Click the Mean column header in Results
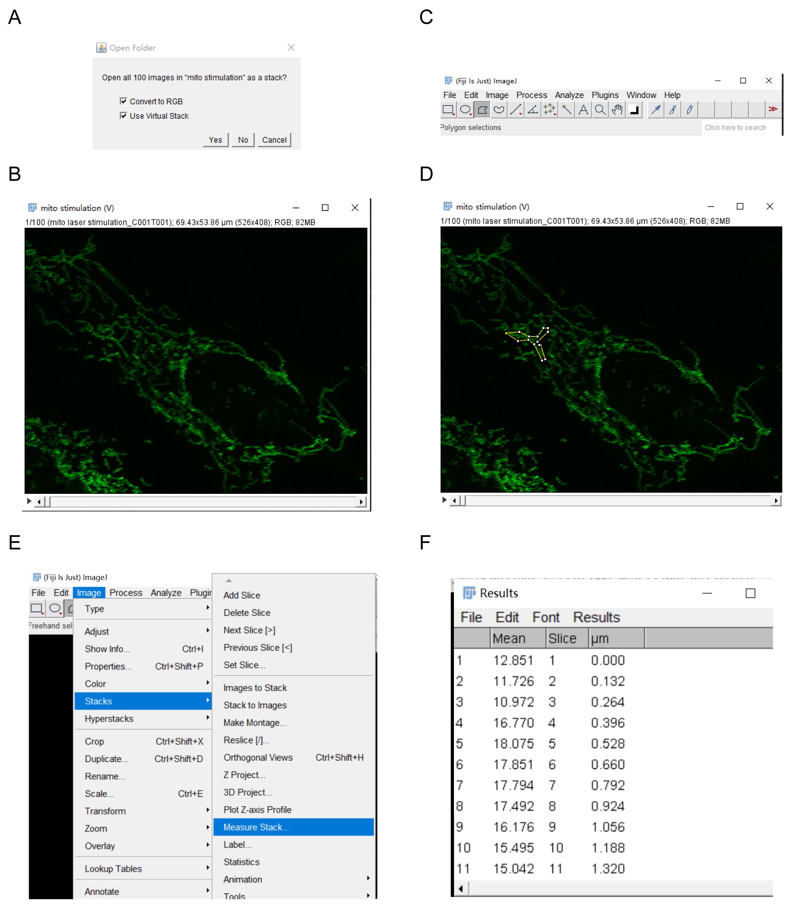The image size is (788, 907). tap(518, 638)
